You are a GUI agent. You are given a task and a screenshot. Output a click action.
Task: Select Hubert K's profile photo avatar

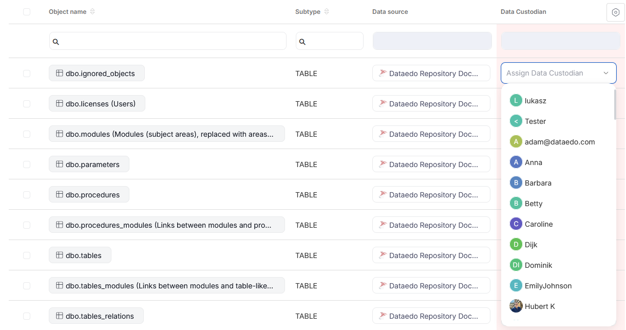pyautogui.click(x=516, y=306)
